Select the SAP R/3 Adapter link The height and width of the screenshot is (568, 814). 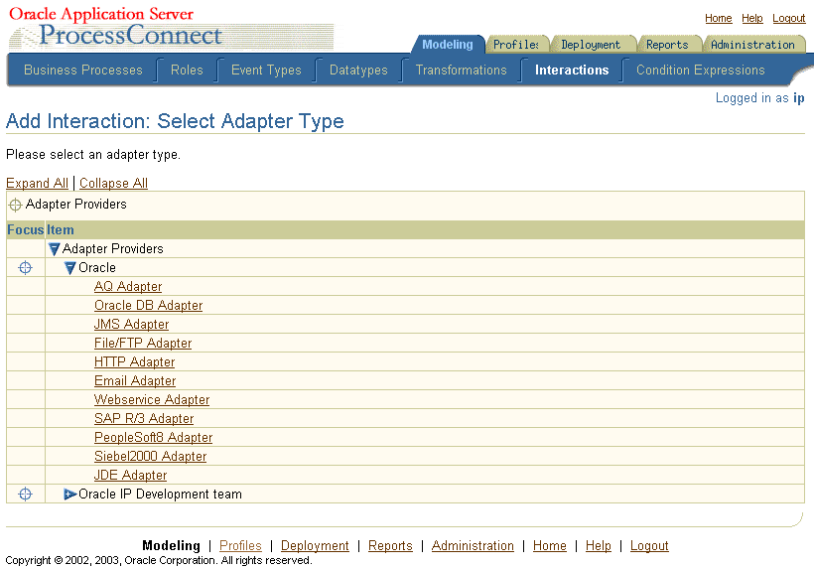point(144,418)
